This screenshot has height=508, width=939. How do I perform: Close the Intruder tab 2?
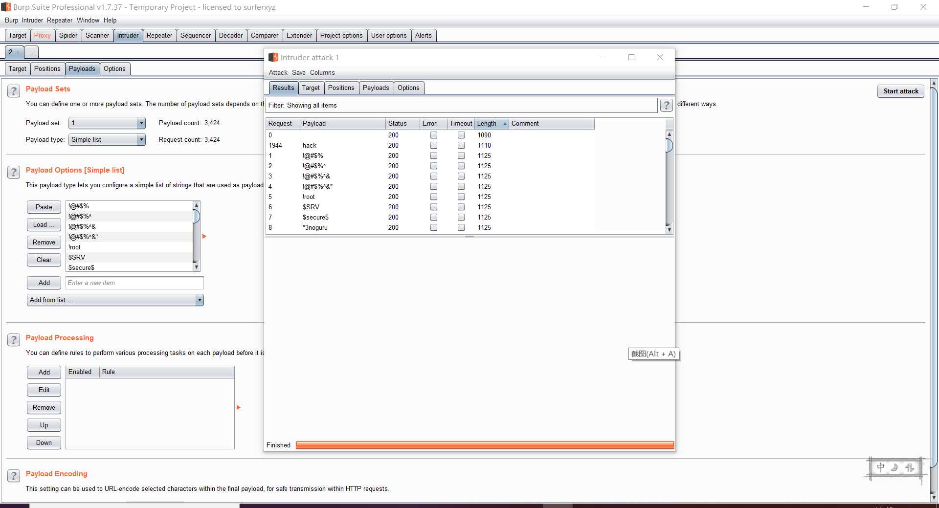[18, 52]
